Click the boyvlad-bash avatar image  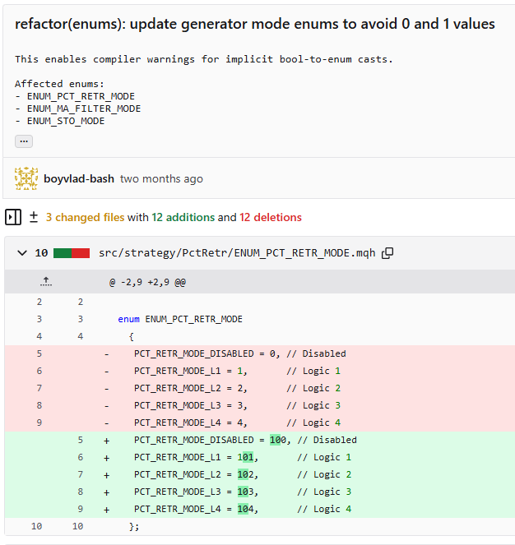pyautogui.click(x=26, y=178)
